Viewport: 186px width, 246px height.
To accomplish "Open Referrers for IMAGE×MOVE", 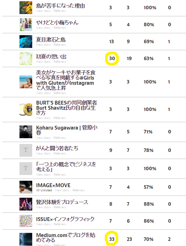I will (x=78, y=190).
